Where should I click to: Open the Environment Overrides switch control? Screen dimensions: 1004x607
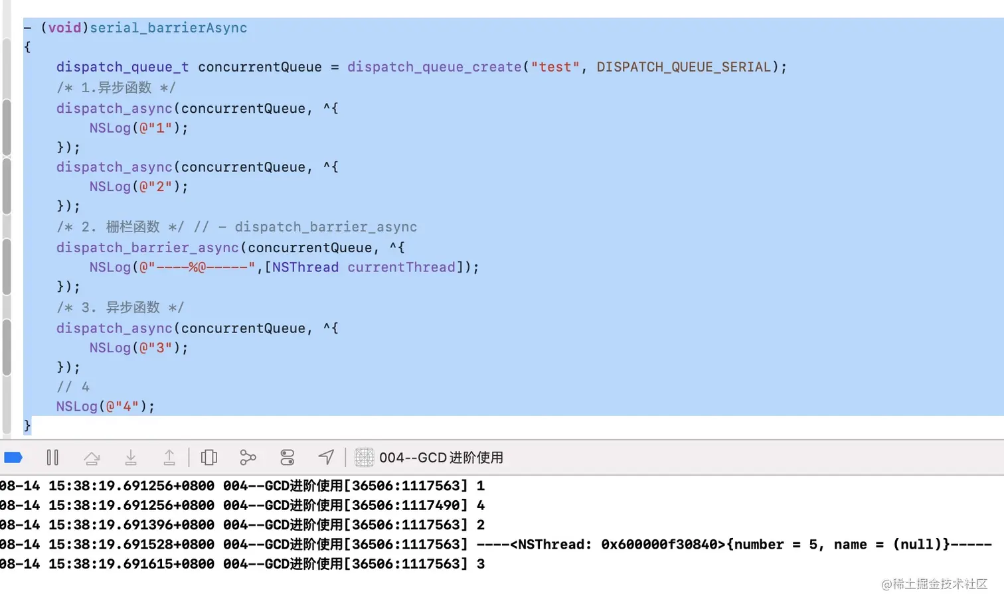click(287, 457)
